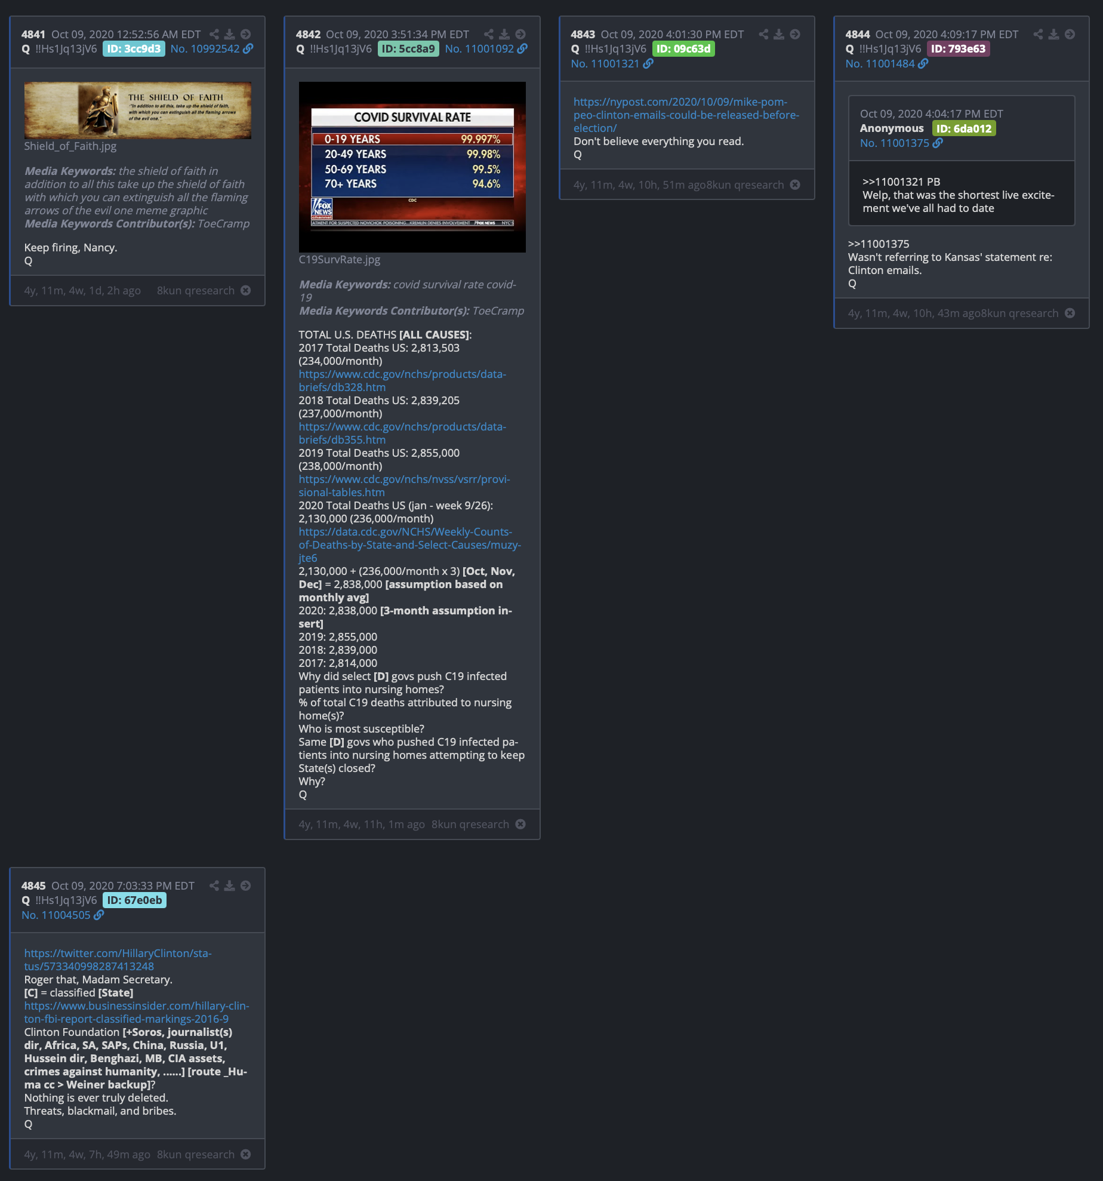Image resolution: width=1103 pixels, height=1181 pixels.
Task: Click the arrow circle icon on post 4843
Action: pyautogui.click(x=795, y=35)
